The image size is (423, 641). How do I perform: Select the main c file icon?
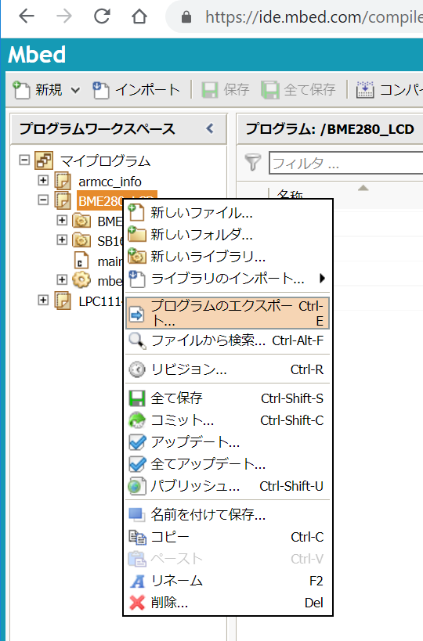(x=81, y=261)
